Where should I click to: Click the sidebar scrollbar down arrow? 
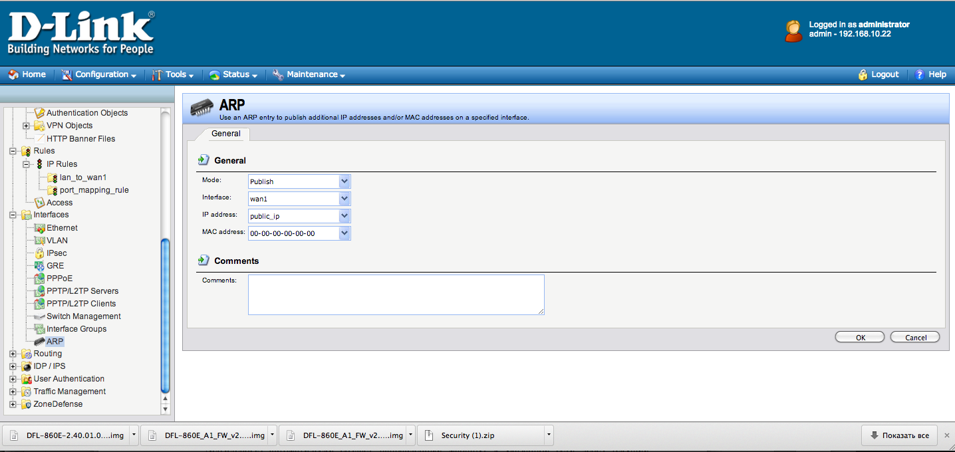[166, 409]
